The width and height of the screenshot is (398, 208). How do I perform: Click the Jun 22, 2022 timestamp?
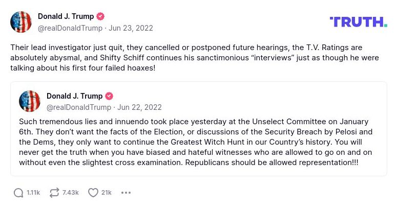pos(139,107)
